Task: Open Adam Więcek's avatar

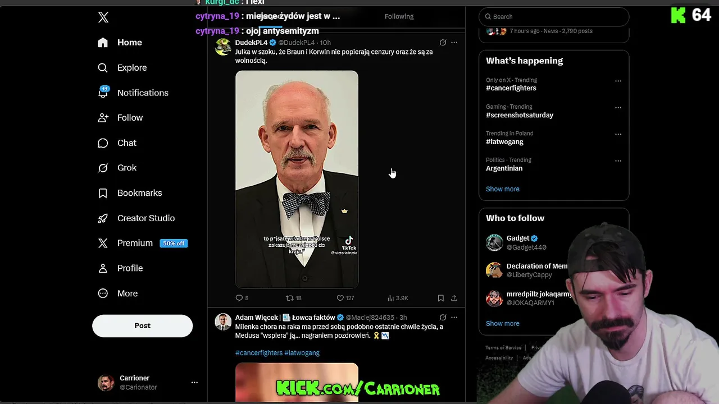Action: [223, 322]
